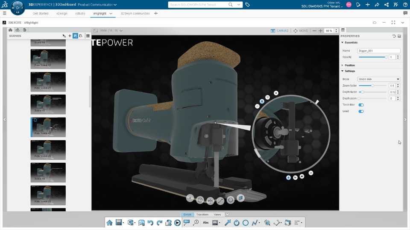Image resolution: width=410 pixels, height=230 pixels.
Task: Click zoom out minus in canvas bar
Action: point(314,31)
